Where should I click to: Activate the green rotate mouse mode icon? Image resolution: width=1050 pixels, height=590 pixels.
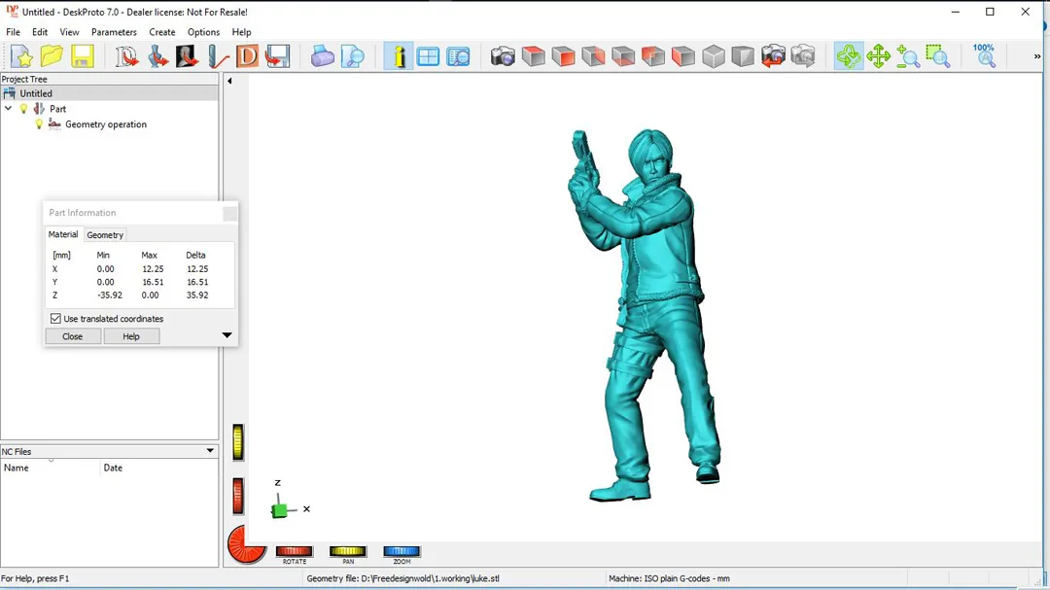click(x=849, y=56)
